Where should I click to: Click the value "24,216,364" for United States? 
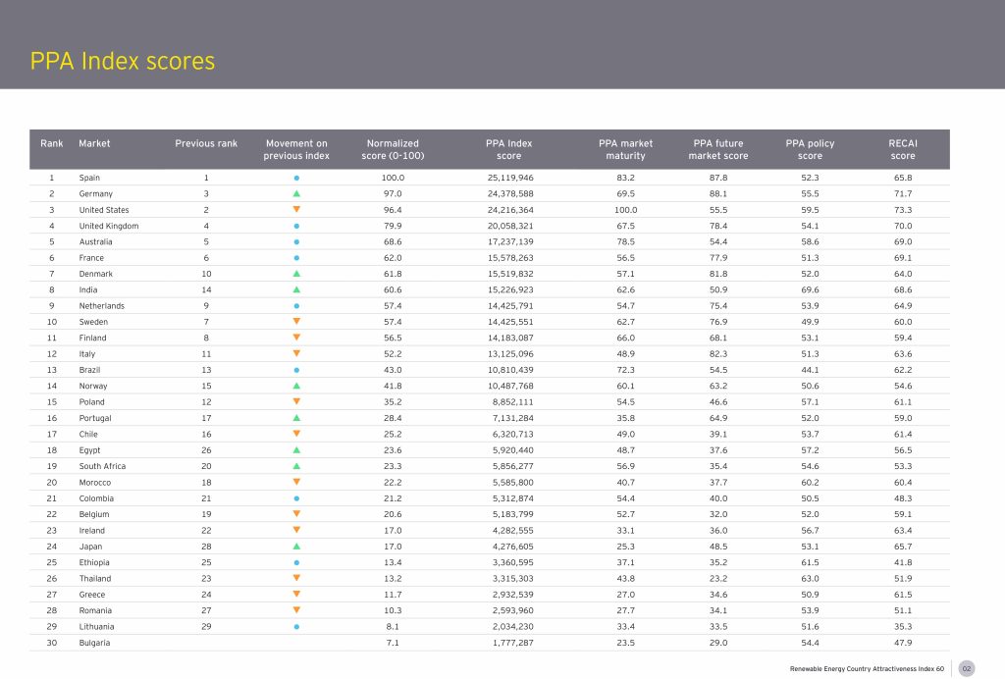(x=510, y=210)
